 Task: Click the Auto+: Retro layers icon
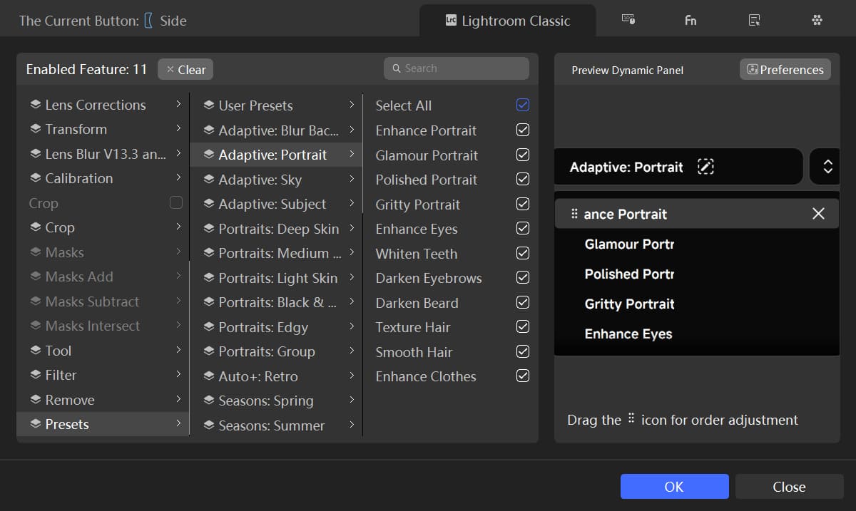tap(209, 376)
